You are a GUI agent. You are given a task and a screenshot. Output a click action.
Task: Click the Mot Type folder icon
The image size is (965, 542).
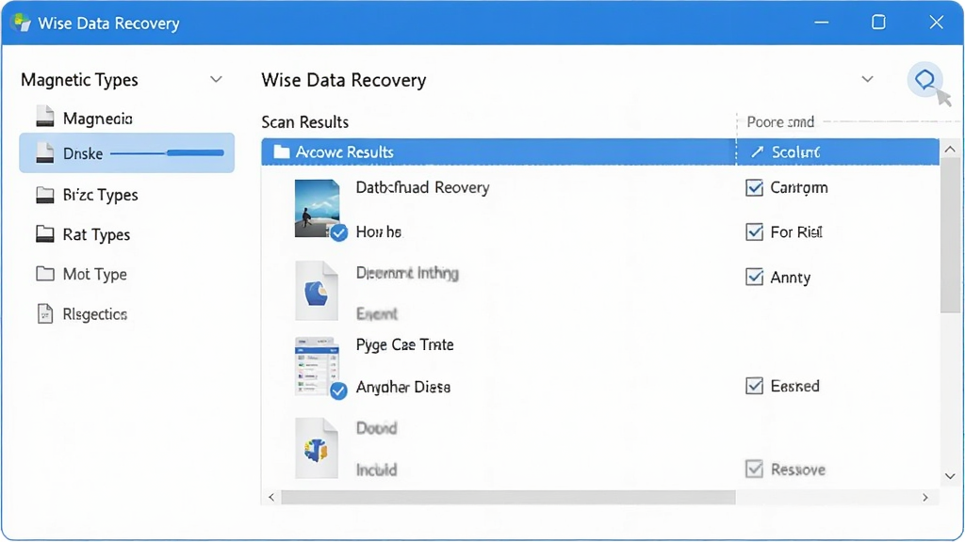[45, 274]
